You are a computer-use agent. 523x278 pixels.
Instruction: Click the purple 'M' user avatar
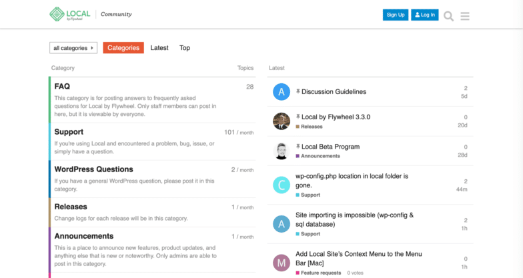[x=282, y=263]
